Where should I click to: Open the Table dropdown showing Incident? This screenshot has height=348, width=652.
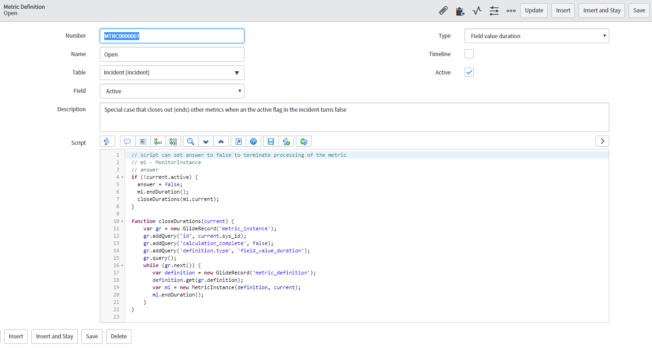pos(171,73)
